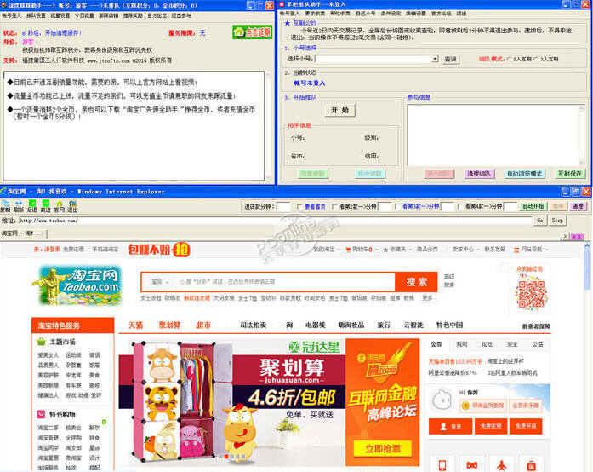Click the green house 点击延期 button
The image size is (593, 472).
click(252, 32)
